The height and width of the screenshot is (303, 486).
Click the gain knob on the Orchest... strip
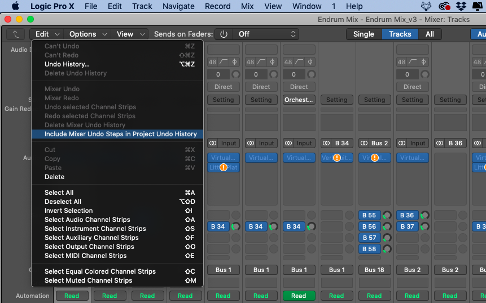coord(312,74)
